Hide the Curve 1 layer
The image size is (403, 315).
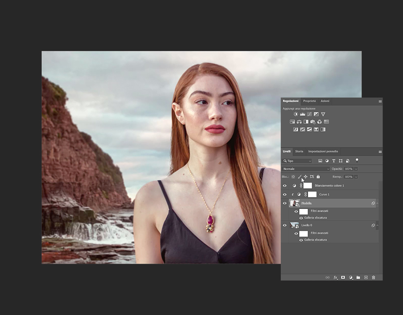click(285, 195)
